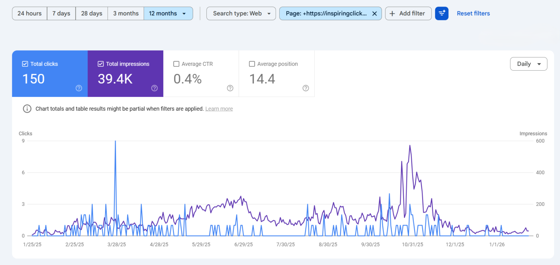Open the compare/filter settings icon
This screenshot has width=560, height=265.
coord(442,13)
